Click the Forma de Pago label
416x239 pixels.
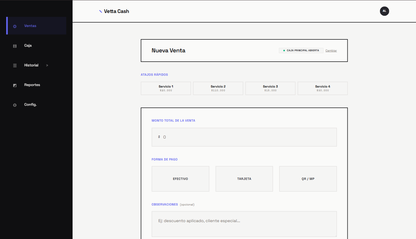pyautogui.click(x=165, y=159)
